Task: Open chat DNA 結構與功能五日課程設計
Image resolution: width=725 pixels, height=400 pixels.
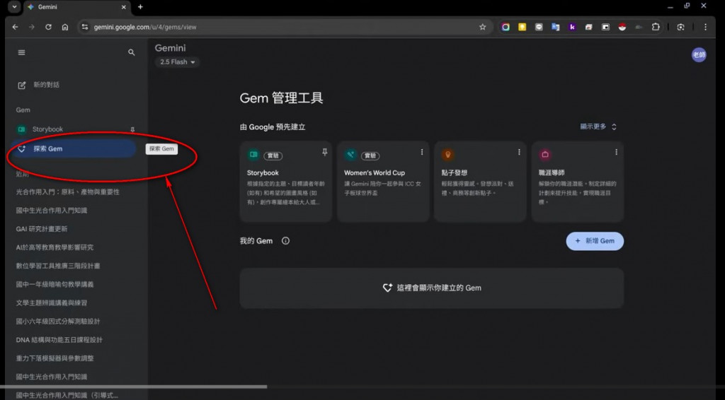Action: pos(59,339)
